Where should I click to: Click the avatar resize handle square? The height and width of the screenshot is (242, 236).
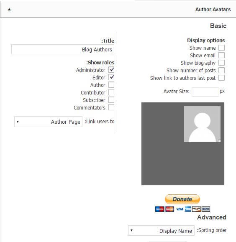click(x=219, y=141)
